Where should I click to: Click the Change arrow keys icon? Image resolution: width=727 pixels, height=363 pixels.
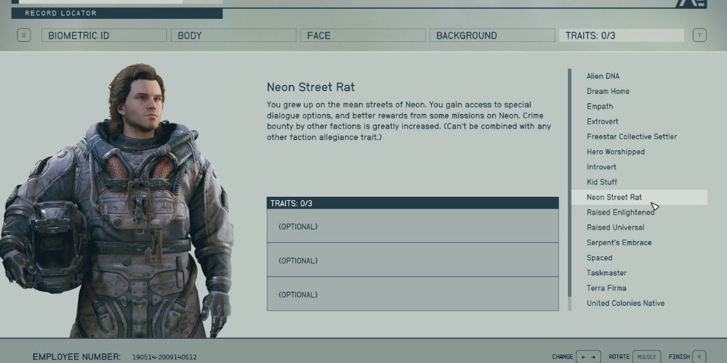coord(588,356)
